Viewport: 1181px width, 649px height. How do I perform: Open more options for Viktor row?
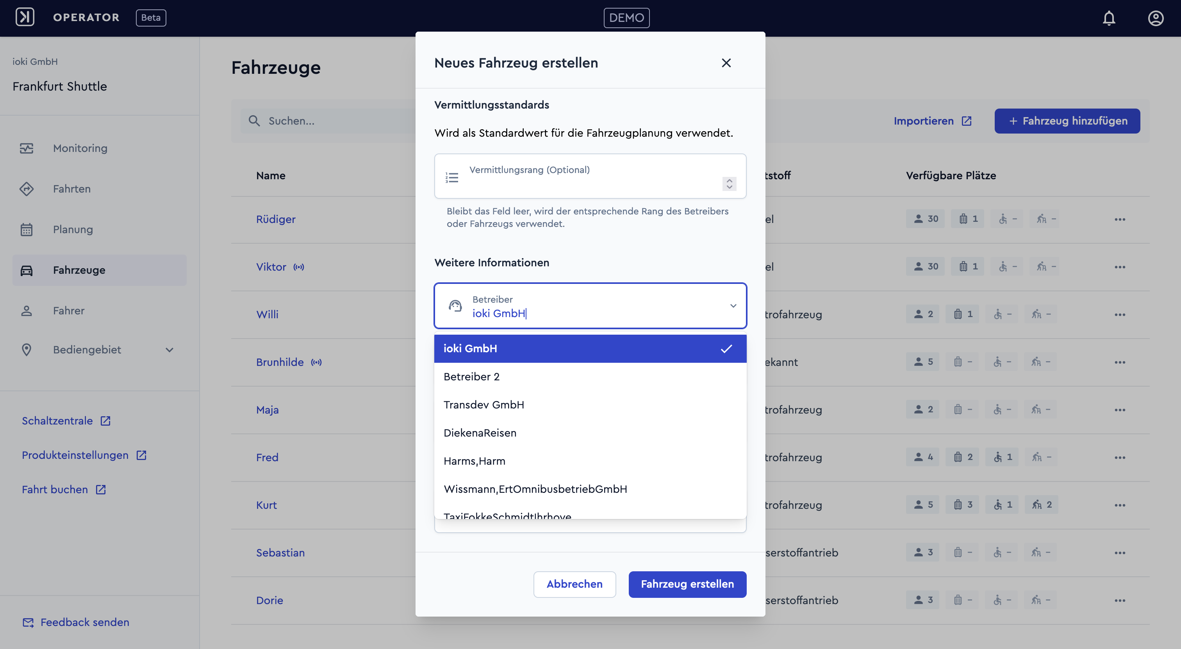[1120, 267]
